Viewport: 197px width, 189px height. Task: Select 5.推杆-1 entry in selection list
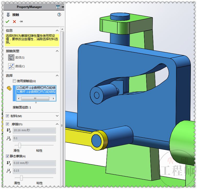pyautogui.click(x=36, y=92)
